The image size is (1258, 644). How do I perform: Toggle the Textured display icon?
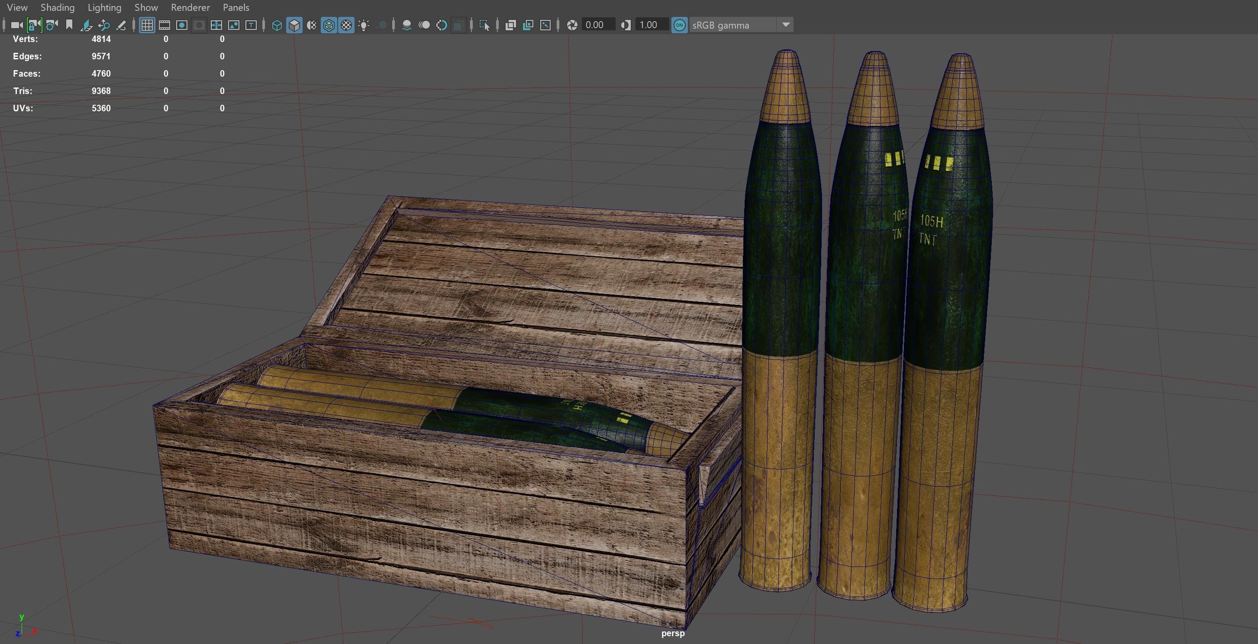(x=346, y=25)
